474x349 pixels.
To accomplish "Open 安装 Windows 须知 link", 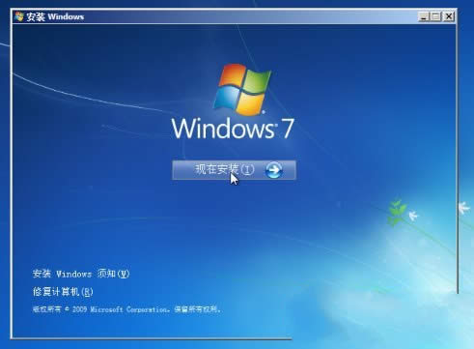I will [x=81, y=274].
